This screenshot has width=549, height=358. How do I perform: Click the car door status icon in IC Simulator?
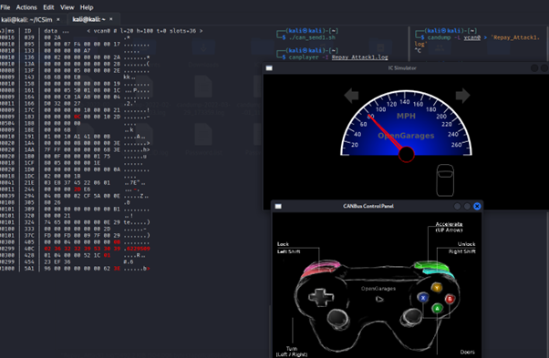(445, 180)
